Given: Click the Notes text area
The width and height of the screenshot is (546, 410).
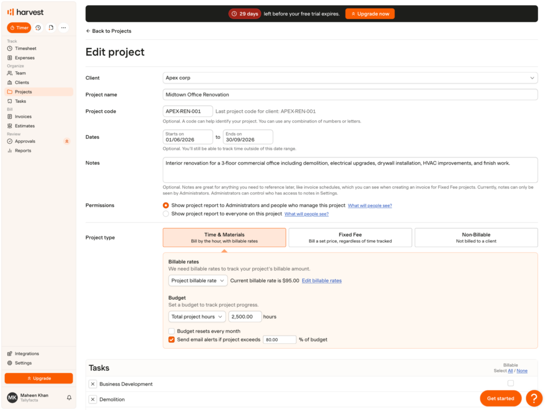Looking at the screenshot, I should (x=350, y=170).
